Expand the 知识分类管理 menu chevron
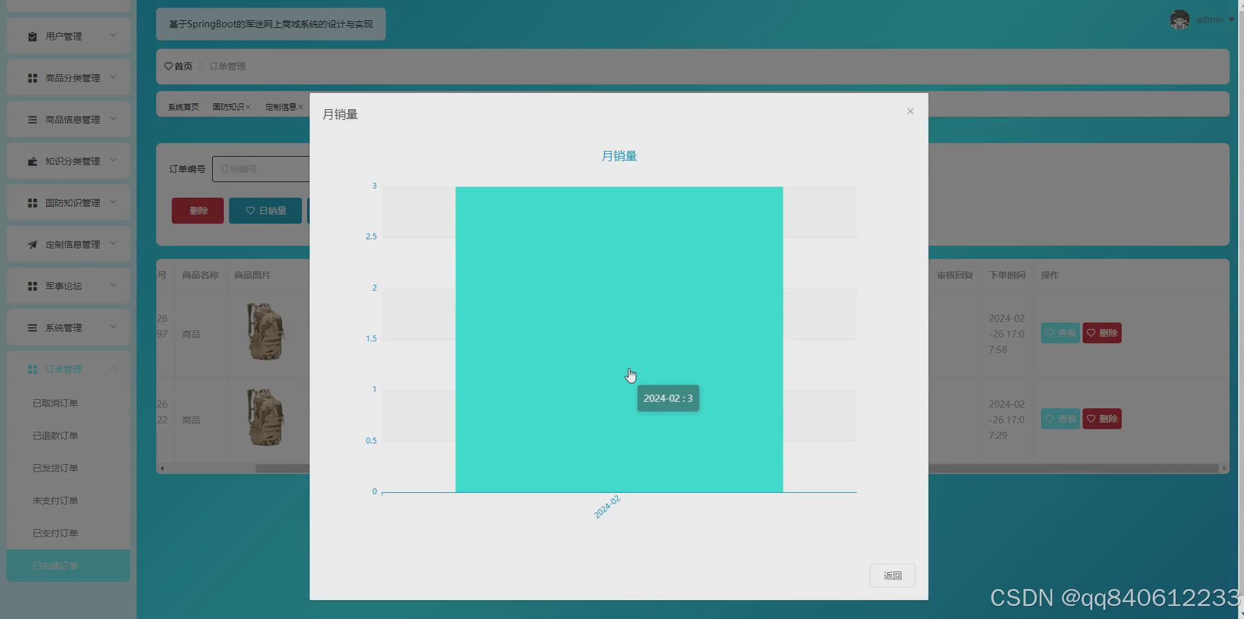The width and height of the screenshot is (1244, 619). pos(113,160)
